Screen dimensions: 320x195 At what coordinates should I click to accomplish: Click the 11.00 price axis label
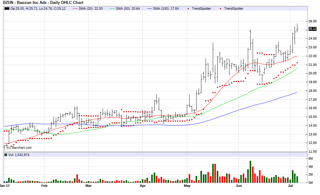[312, 152]
